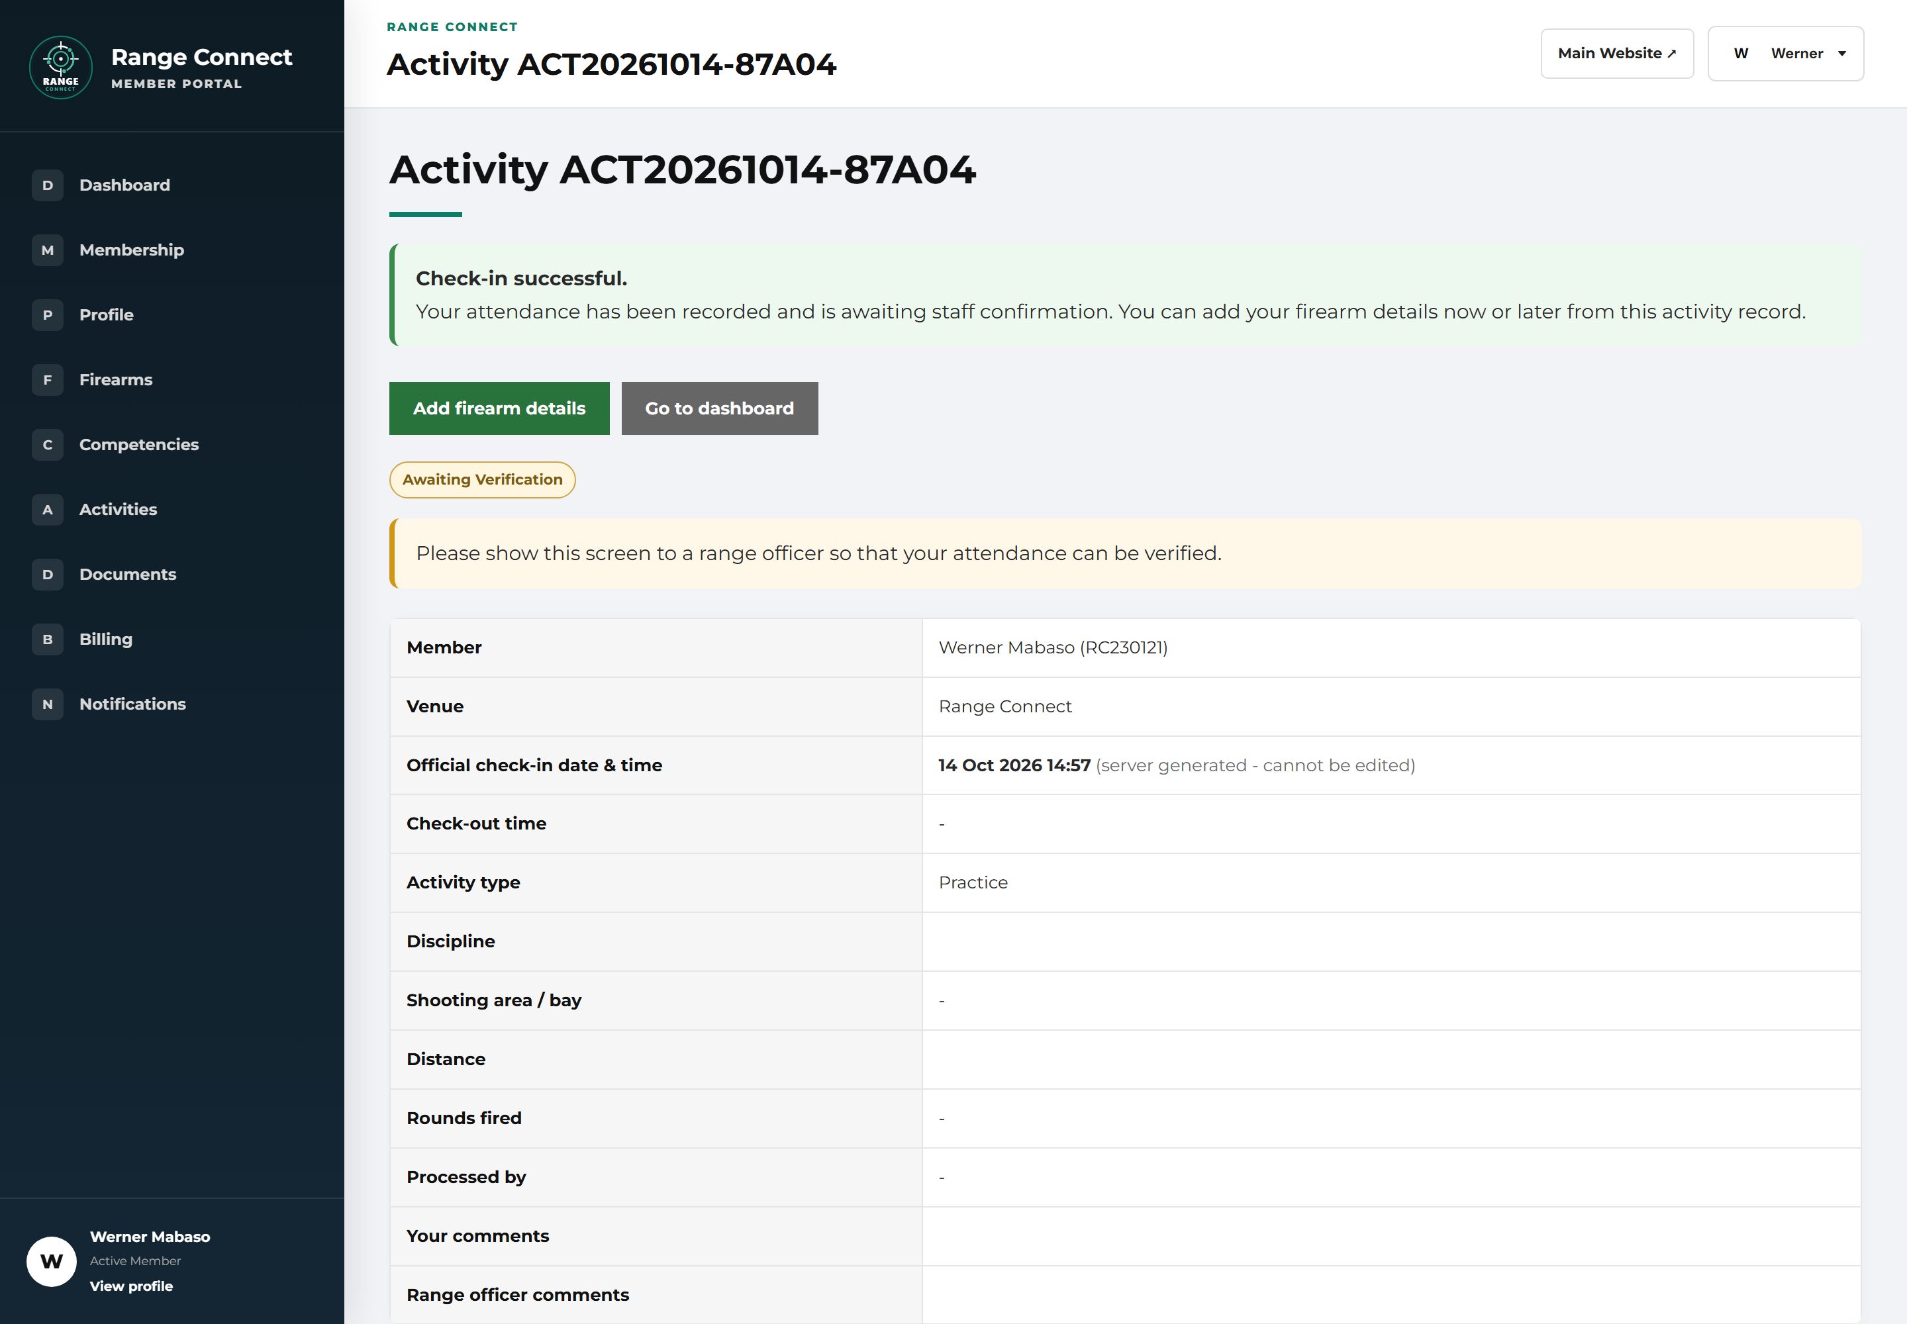
Task: Open the Documents menu label
Action: click(x=128, y=574)
